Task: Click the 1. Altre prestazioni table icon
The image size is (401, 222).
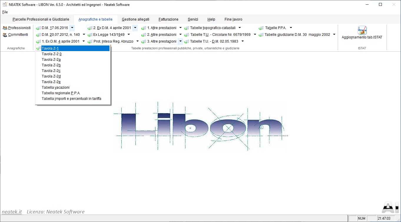Action: [144, 28]
